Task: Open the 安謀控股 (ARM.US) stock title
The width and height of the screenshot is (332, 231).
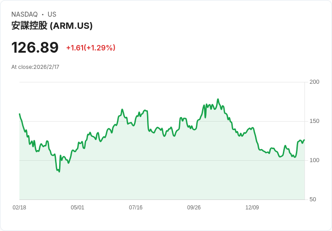Action: click(x=52, y=26)
